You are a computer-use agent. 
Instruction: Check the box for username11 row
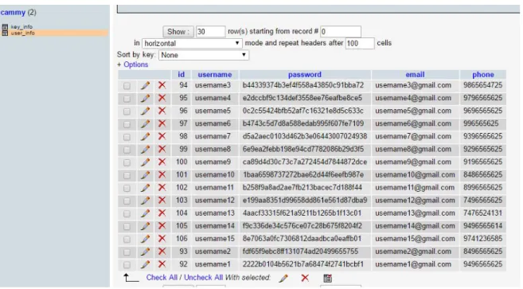pyautogui.click(x=127, y=188)
